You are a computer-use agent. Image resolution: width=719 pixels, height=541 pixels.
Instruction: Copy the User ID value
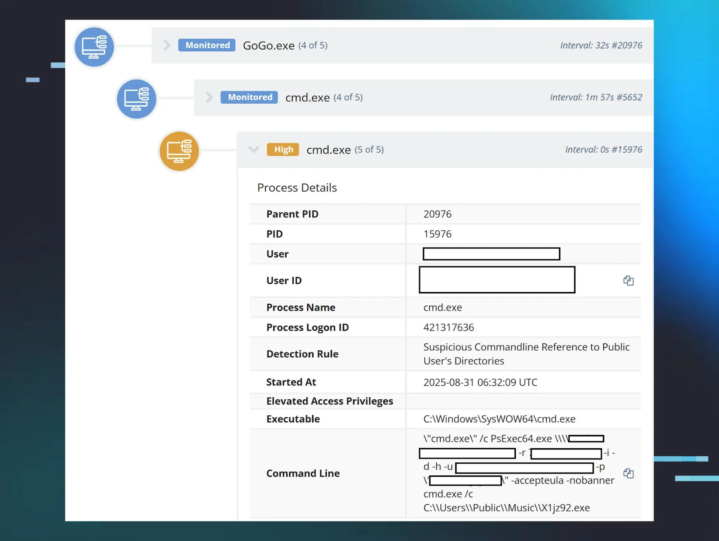coord(628,281)
